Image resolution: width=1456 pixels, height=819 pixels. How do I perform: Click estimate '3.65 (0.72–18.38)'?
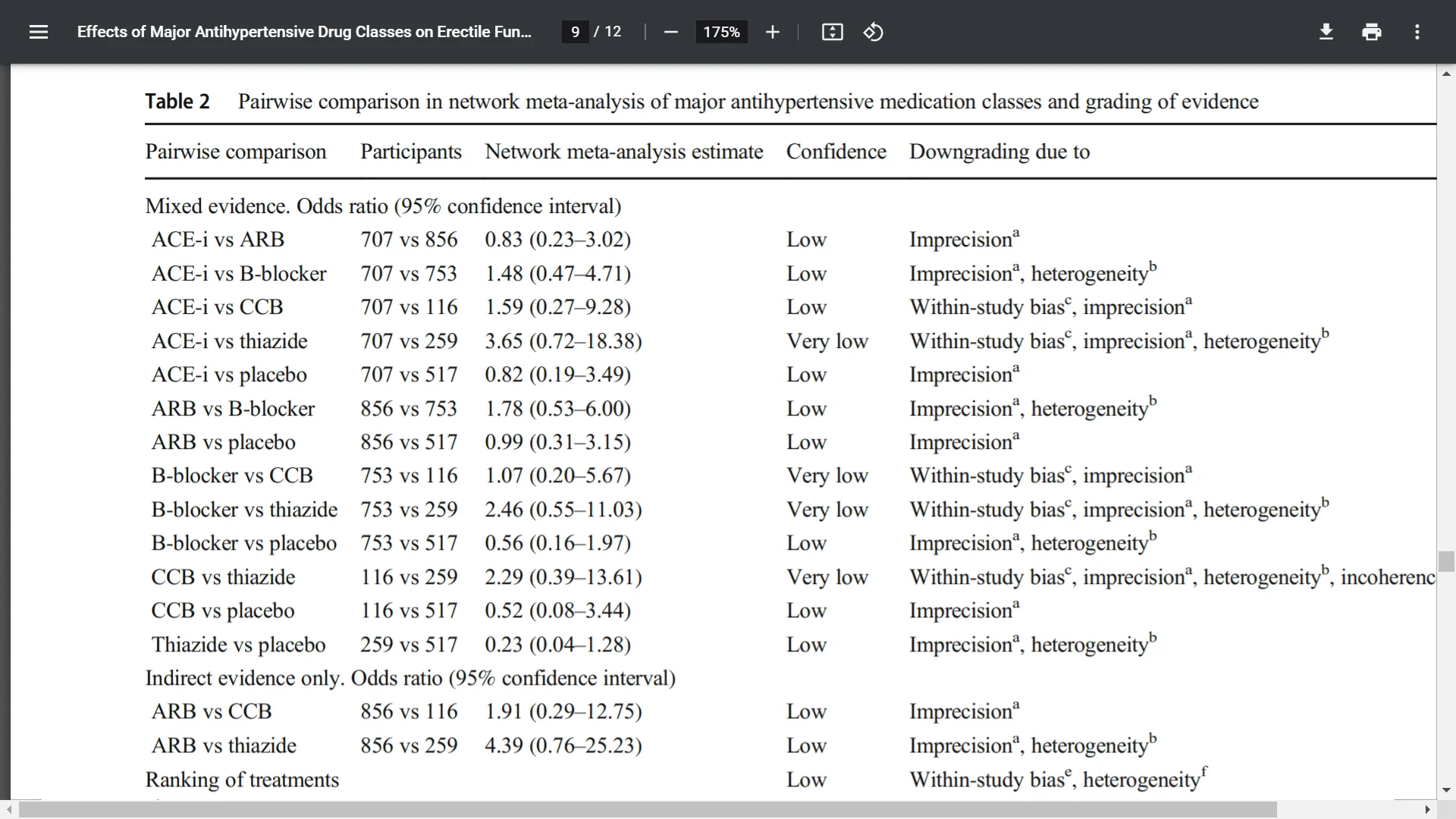point(563,341)
